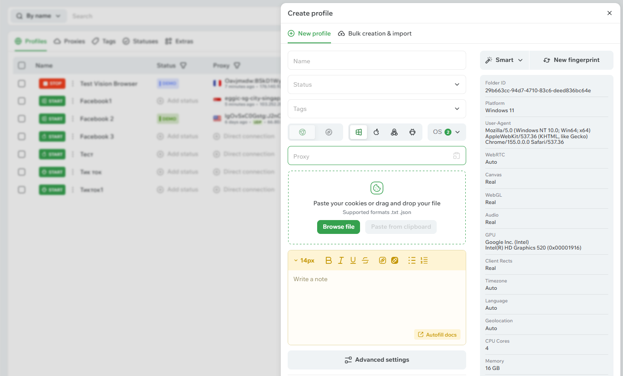This screenshot has height=376, width=623.
Task: Choose the Android platform icon
Action: coord(412,132)
